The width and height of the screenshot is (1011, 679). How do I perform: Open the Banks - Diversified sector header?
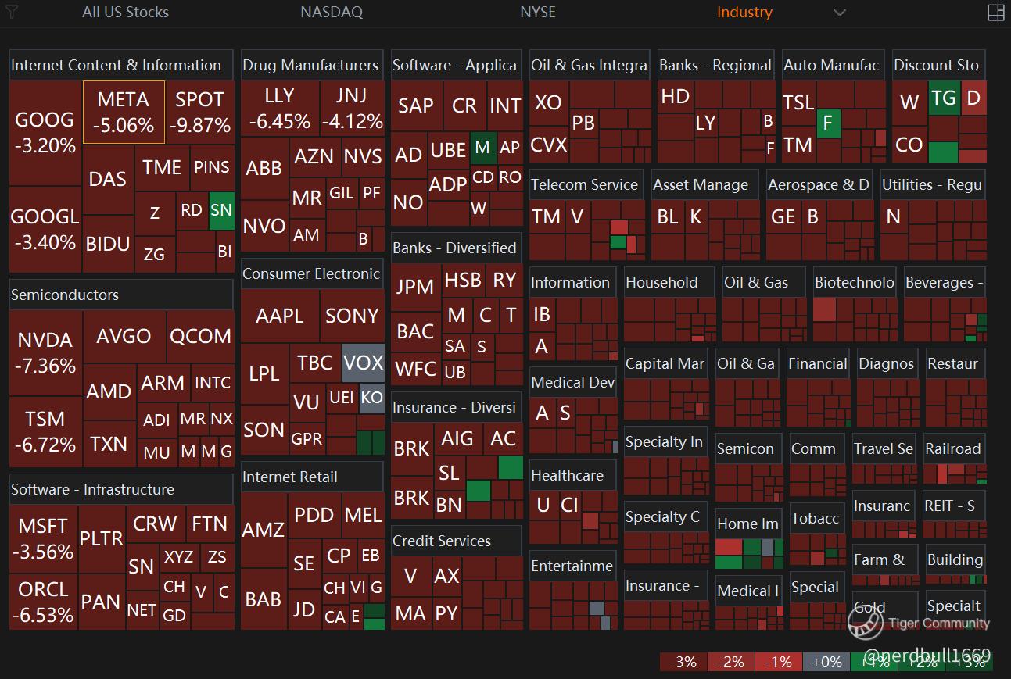(457, 248)
